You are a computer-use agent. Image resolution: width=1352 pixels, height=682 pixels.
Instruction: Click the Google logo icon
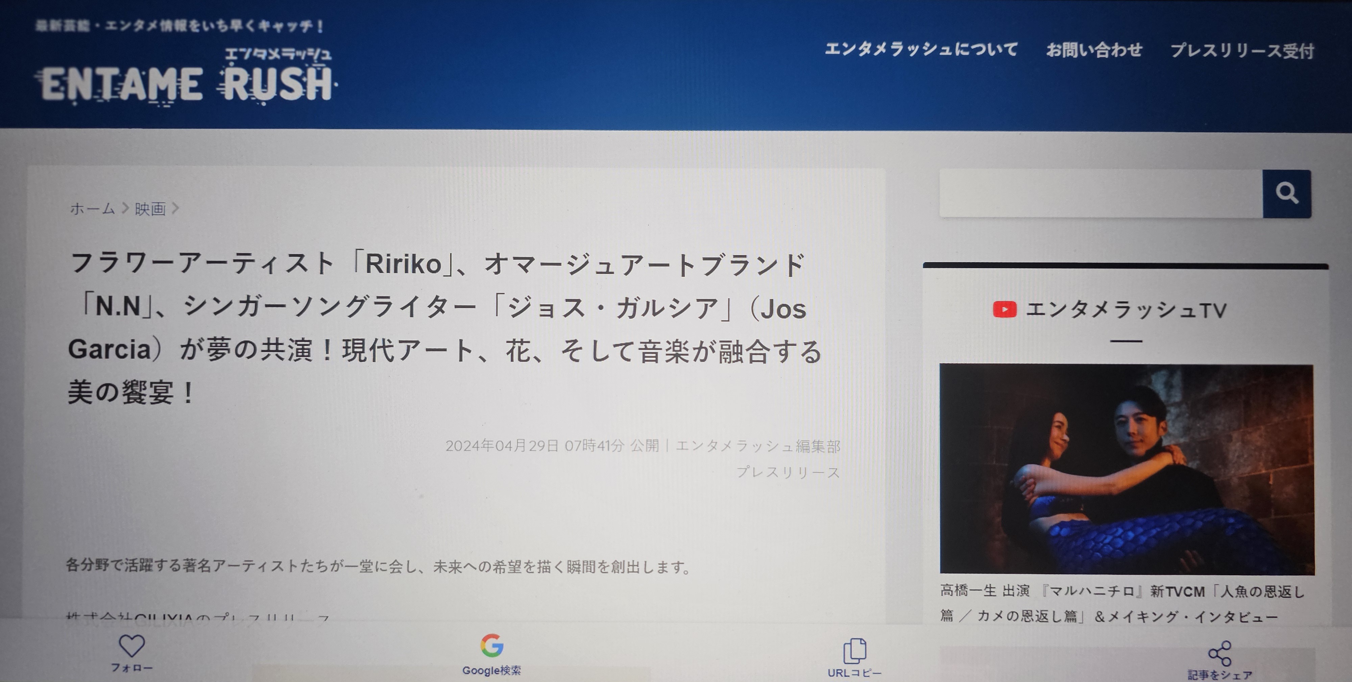(x=492, y=645)
